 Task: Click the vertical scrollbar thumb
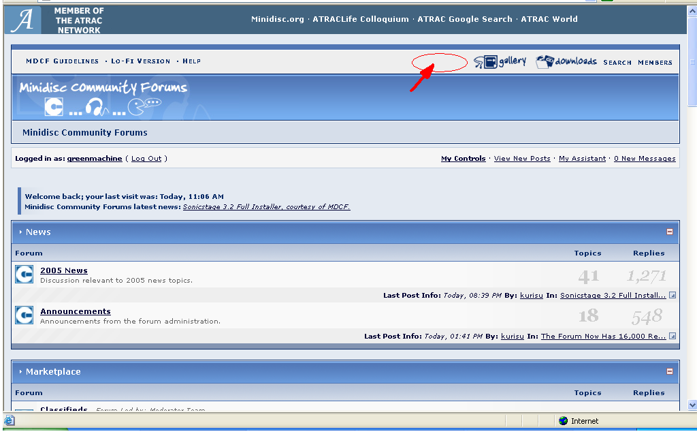point(692,62)
